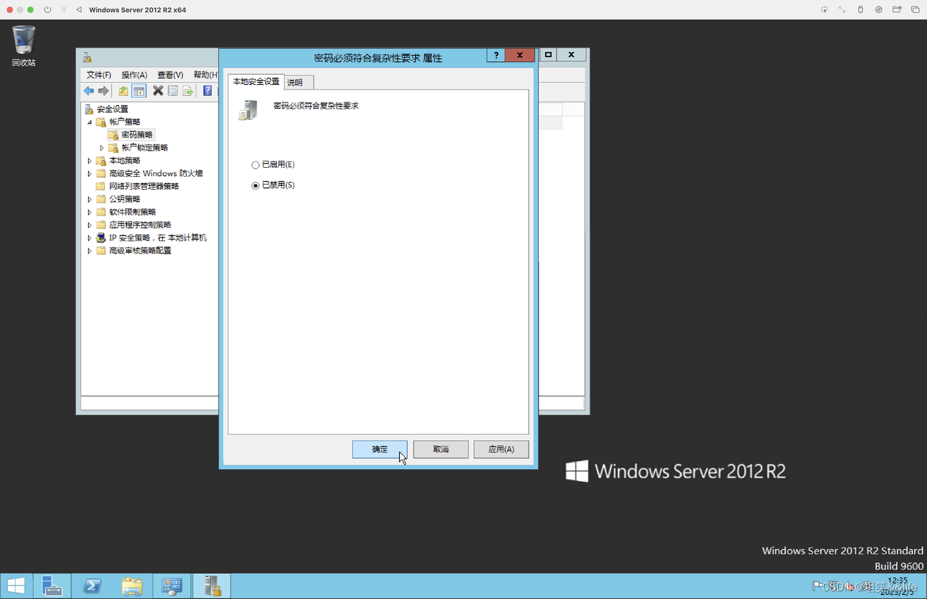Image resolution: width=927 pixels, height=599 pixels.
Task: Expand the 高级审核策略配置 tree node
Action: tap(89, 251)
